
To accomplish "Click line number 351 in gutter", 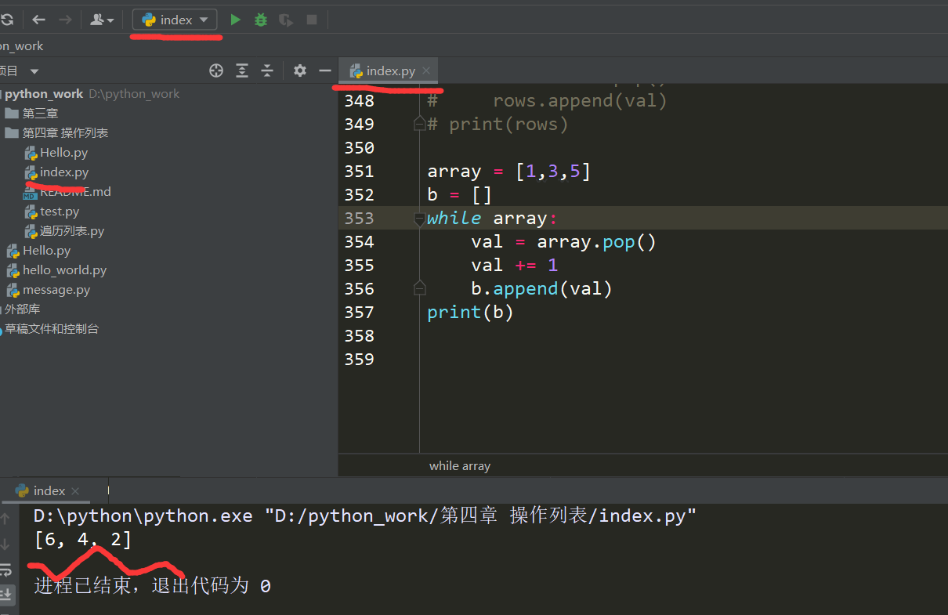I will click(x=360, y=171).
